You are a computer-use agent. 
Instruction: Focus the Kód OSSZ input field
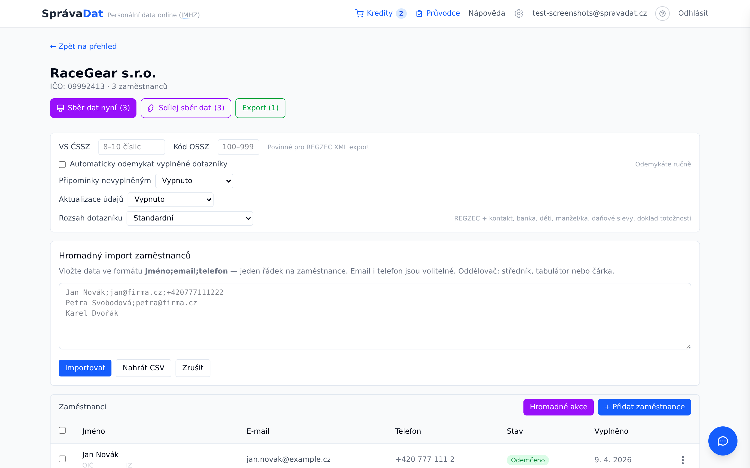(238, 147)
